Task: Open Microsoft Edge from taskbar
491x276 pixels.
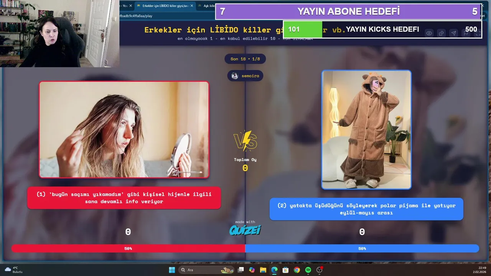Action: [x=274, y=270]
